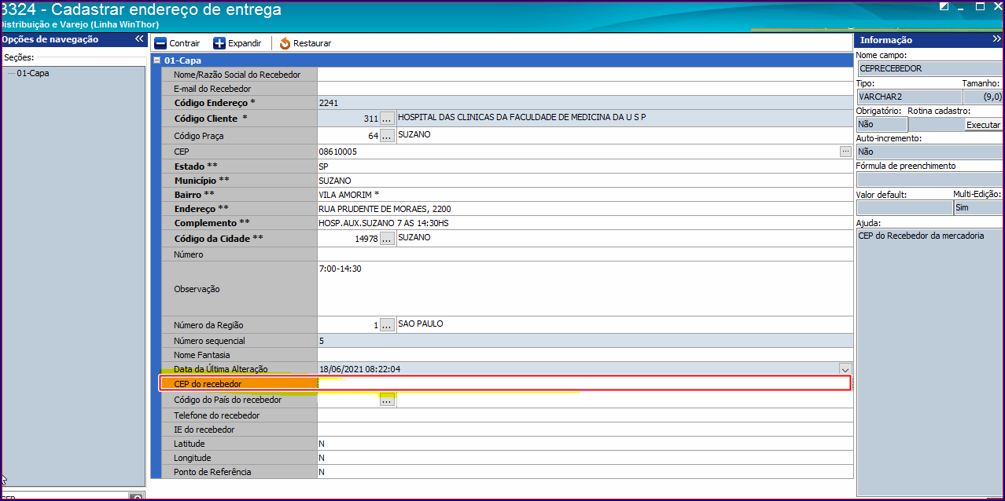
Task: Select 01-Capa in the Seções tree
Action: coord(33,73)
